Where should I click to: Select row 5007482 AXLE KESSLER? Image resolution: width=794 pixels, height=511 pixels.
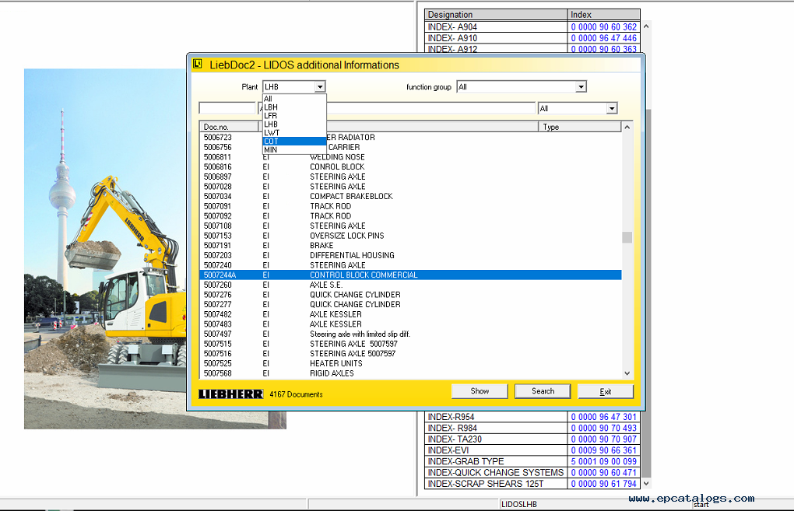pos(411,314)
